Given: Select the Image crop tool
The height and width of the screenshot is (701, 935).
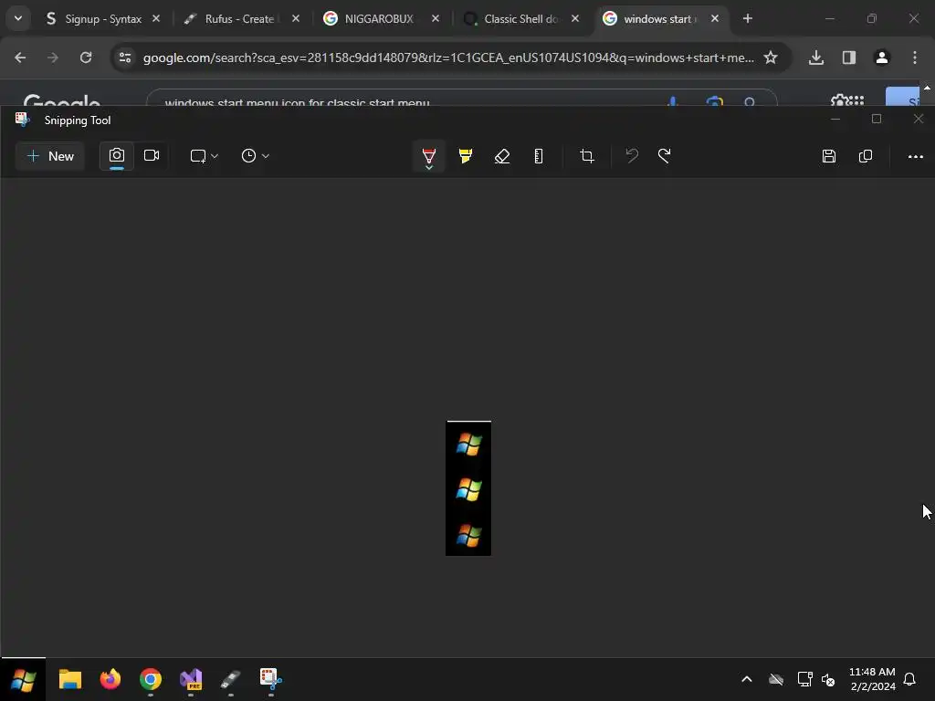Looking at the screenshot, I should click(587, 156).
